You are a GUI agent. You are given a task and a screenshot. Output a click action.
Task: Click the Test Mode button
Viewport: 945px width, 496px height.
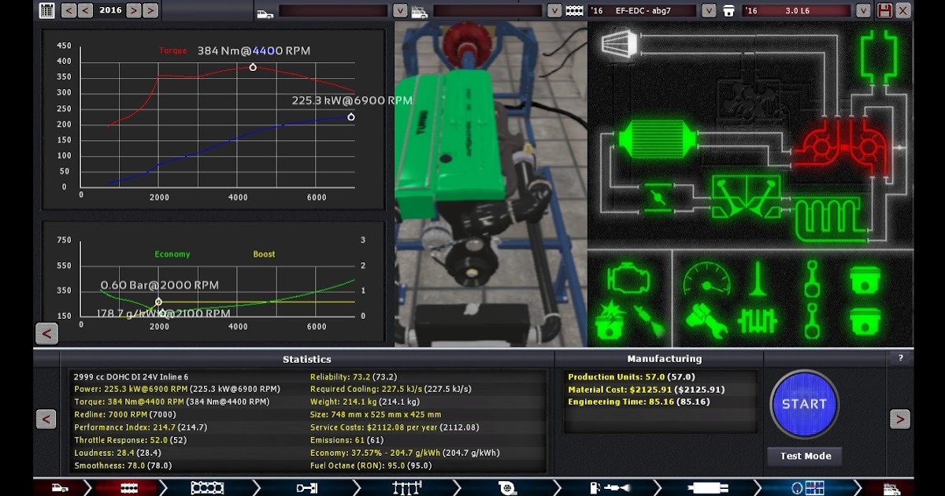[803, 456]
